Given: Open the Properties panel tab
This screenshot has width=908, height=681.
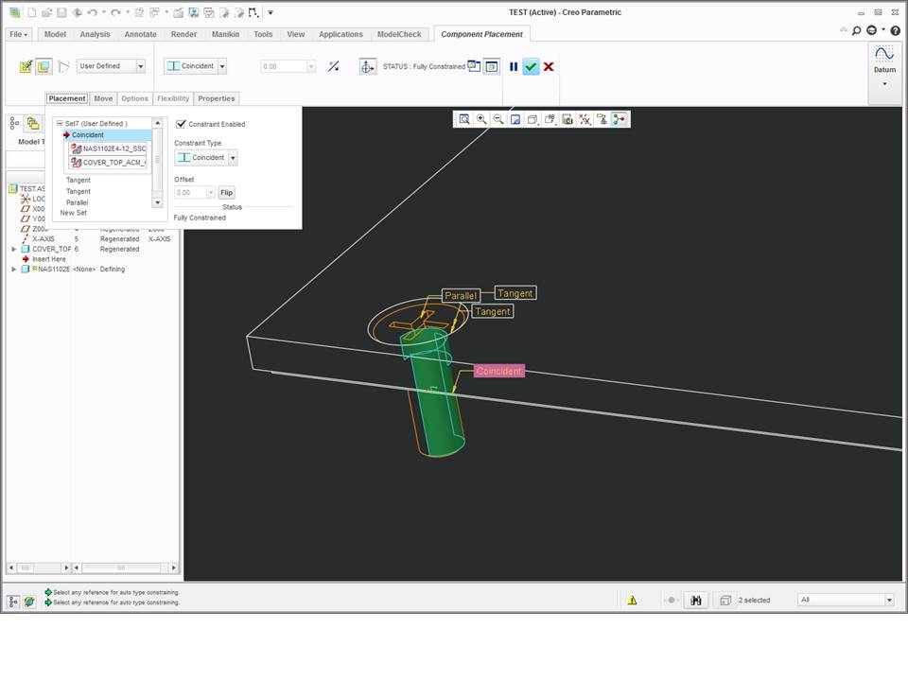Looking at the screenshot, I should [x=216, y=98].
